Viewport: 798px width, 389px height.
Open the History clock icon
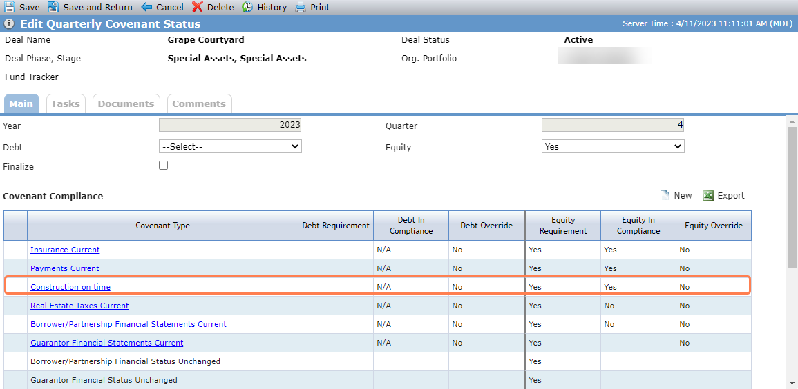pos(247,7)
